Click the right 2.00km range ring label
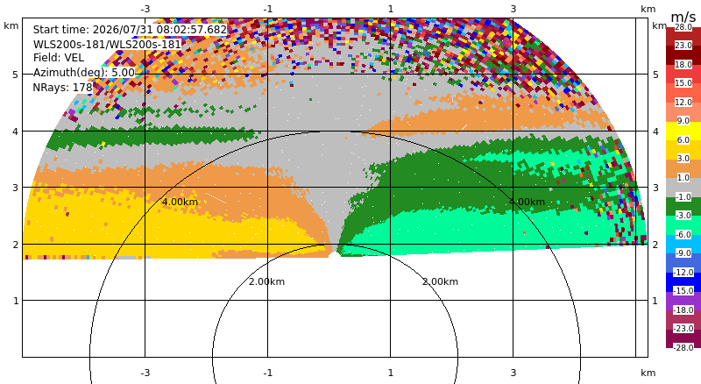This screenshot has width=701, height=384. 441,281
